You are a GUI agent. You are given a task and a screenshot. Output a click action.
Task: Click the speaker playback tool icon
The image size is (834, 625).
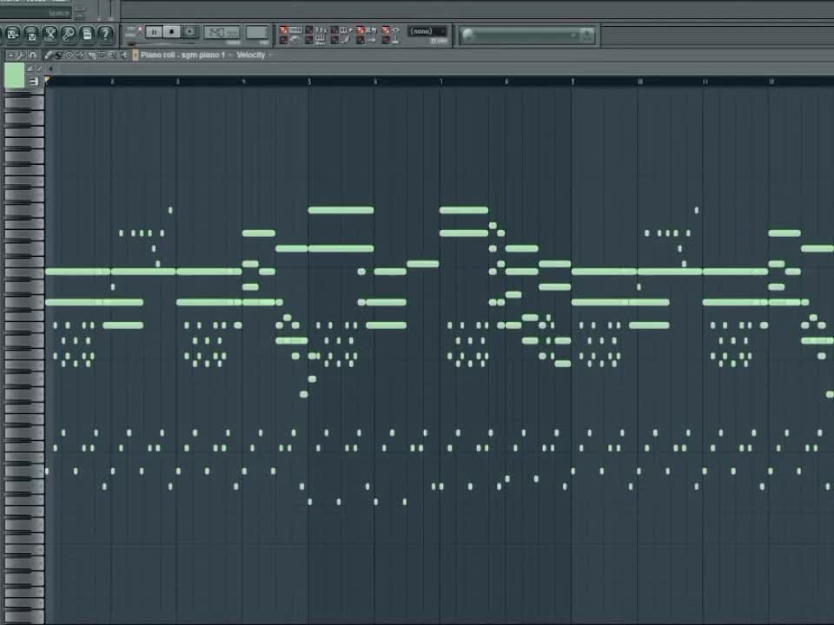click(x=123, y=55)
